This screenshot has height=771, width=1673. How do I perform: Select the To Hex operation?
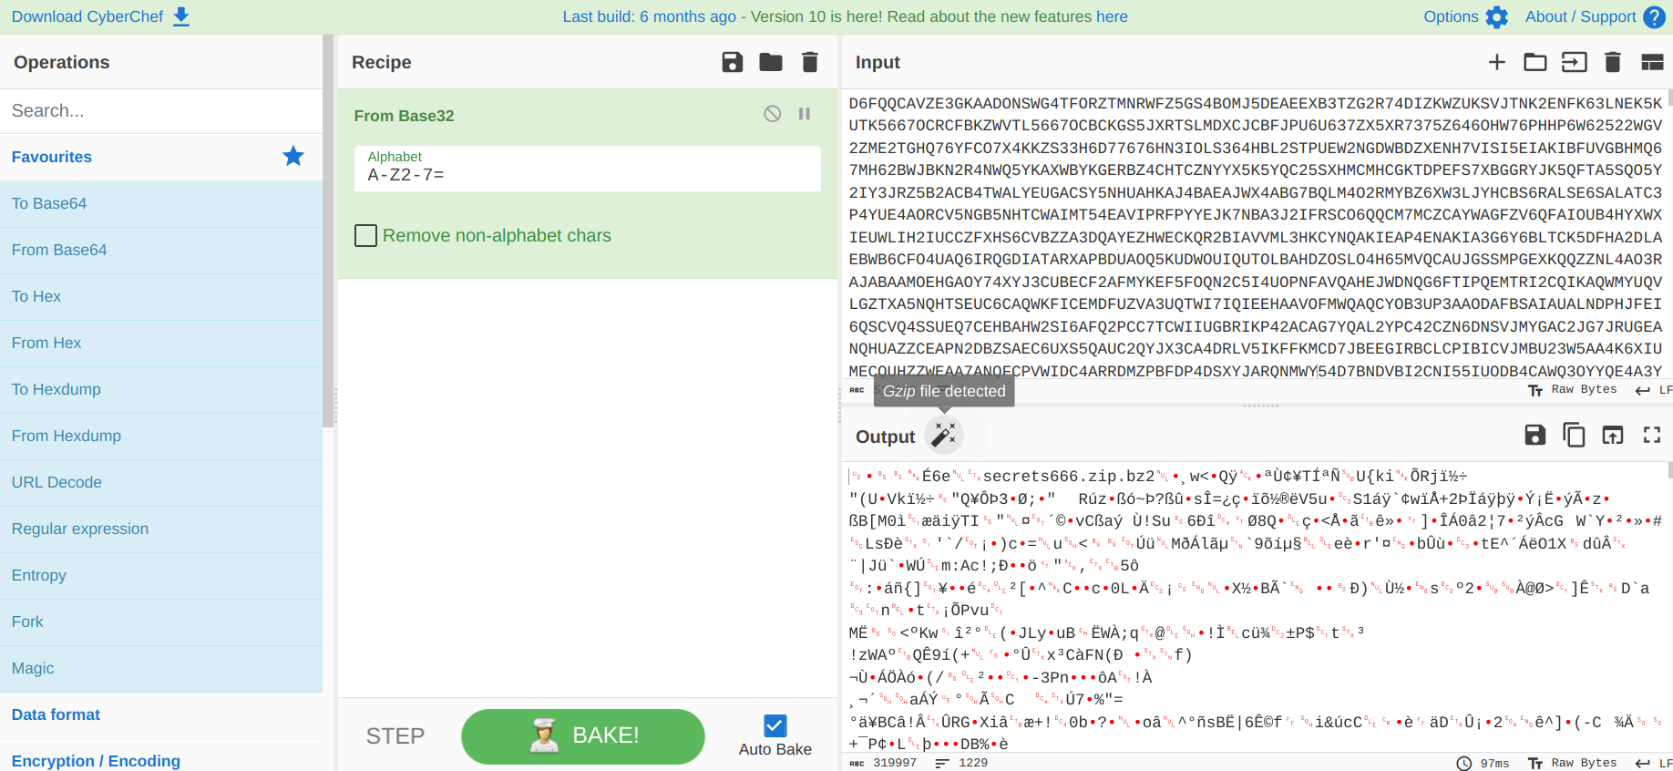click(x=161, y=297)
